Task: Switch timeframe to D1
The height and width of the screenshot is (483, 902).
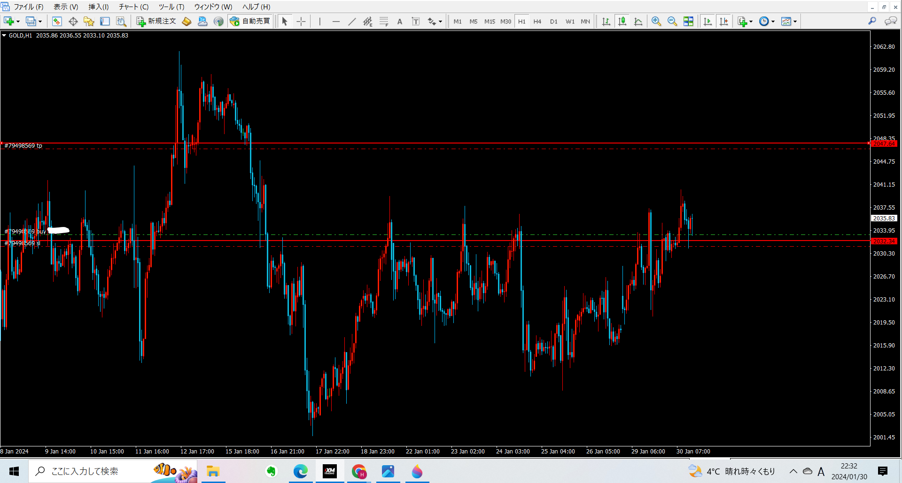Action: [x=554, y=22]
